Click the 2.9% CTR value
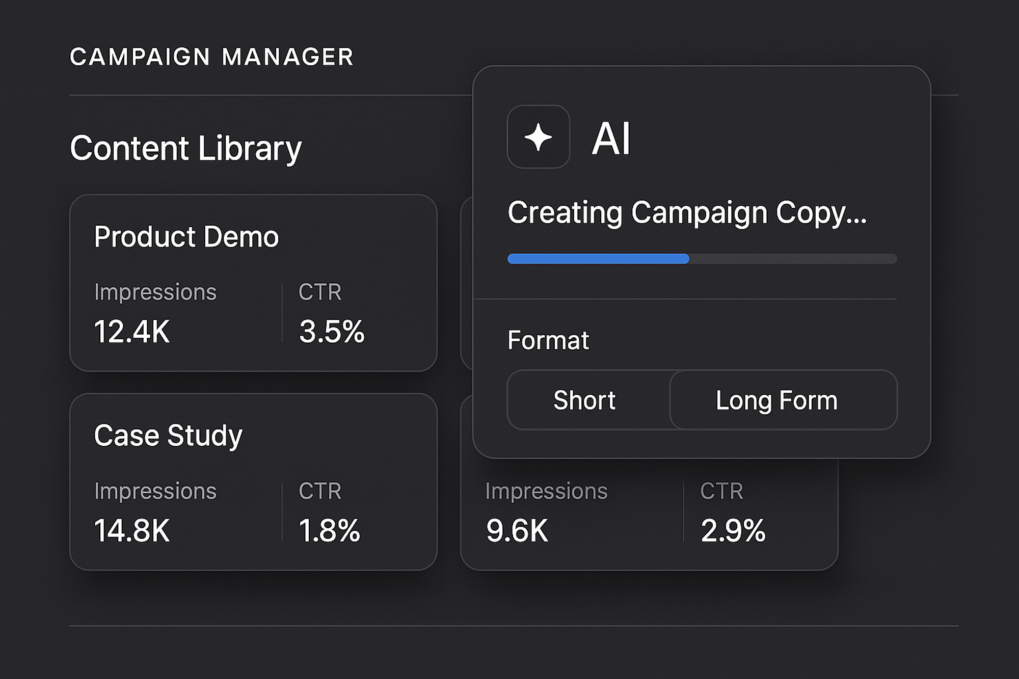 733,530
